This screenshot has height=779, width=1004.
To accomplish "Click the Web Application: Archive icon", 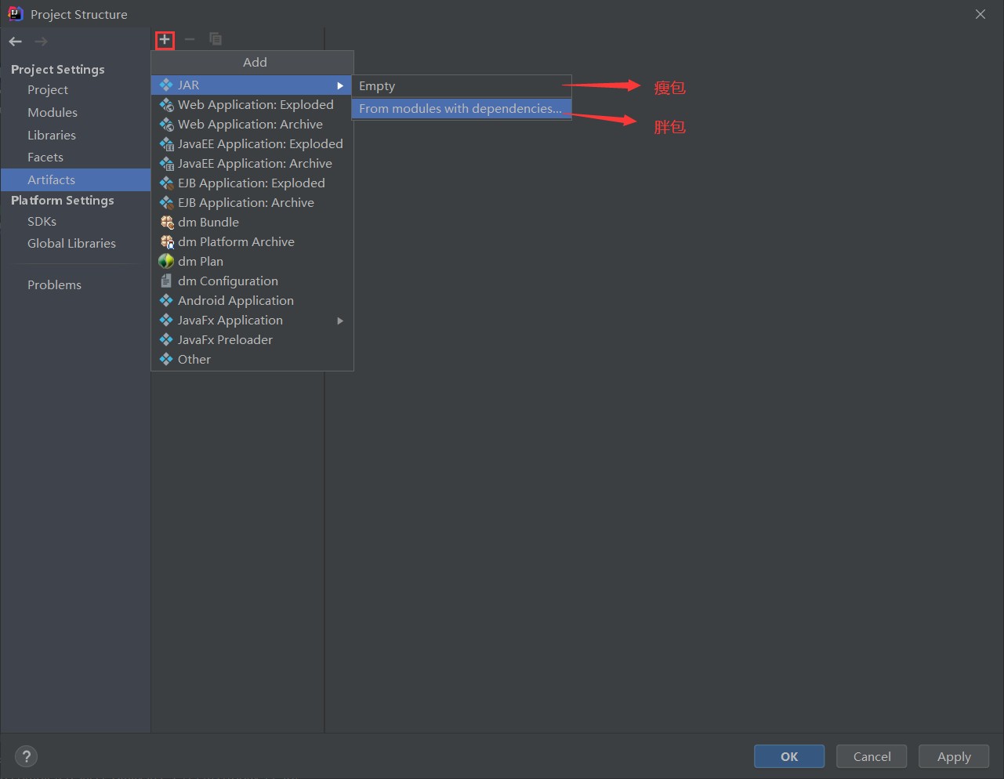I will point(166,125).
